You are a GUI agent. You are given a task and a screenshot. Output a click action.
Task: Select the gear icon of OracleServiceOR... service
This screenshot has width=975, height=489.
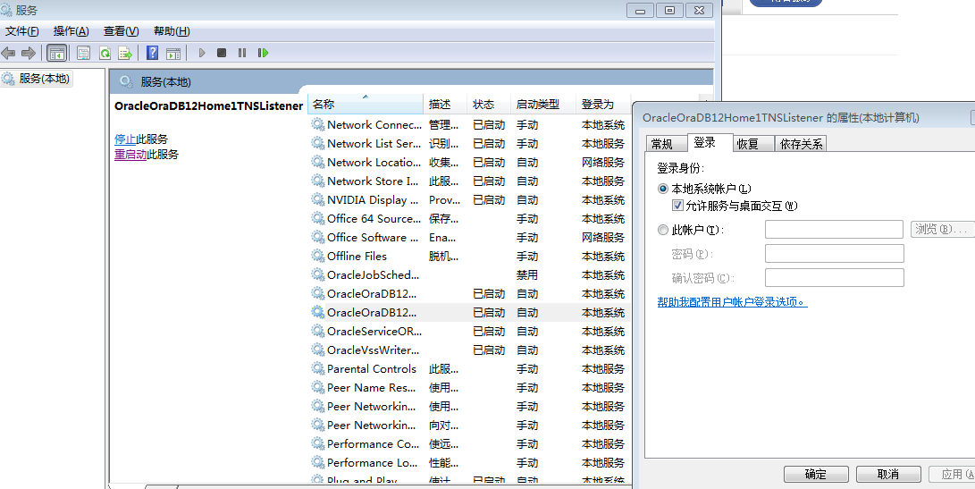tap(318, 331)
